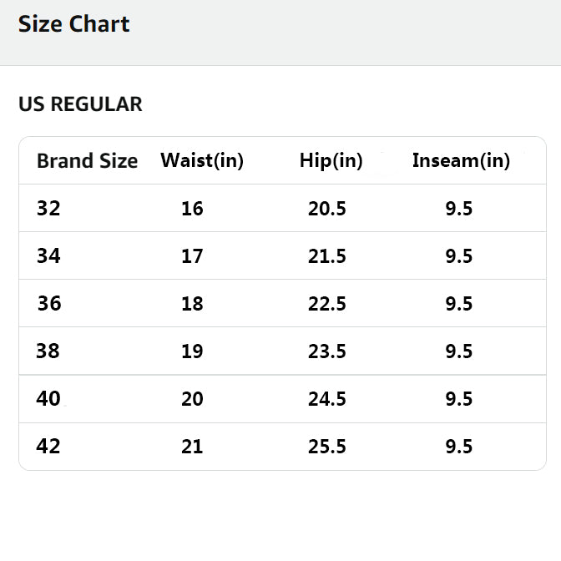Click hip value 23.5 cell
This screenshot has width=561, height=561.
327,351
